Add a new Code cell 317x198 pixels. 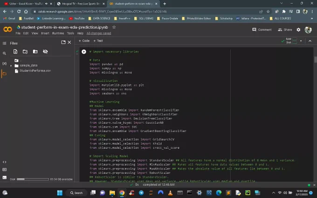point(84,41)
